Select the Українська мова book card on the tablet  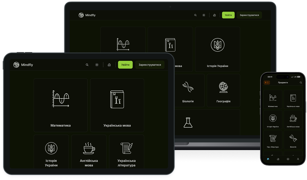[117, 105]
